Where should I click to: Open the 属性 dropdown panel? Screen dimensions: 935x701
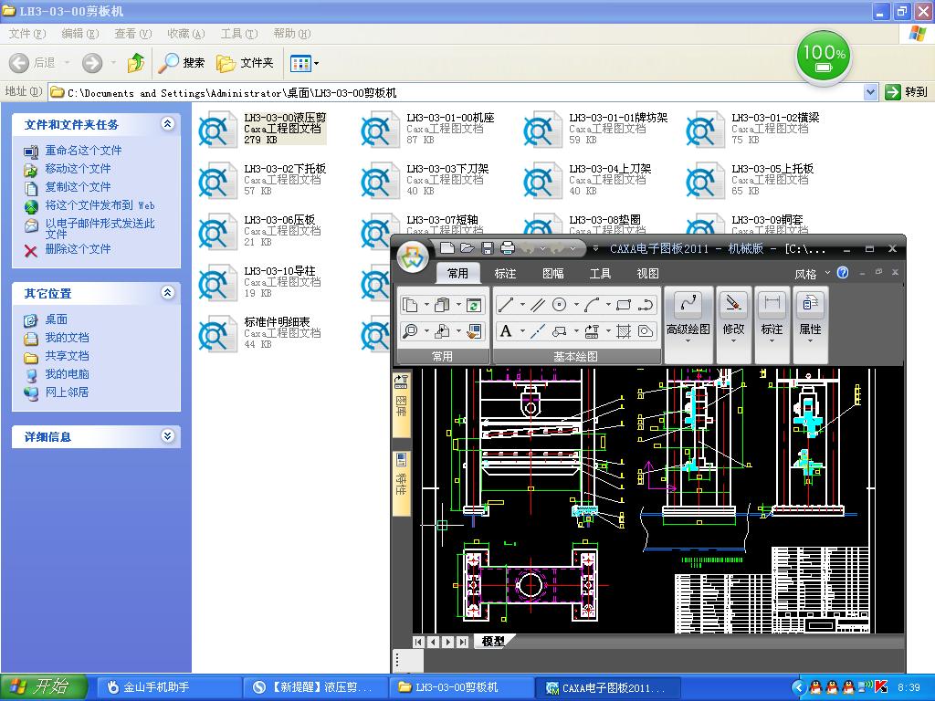[811, 325]
